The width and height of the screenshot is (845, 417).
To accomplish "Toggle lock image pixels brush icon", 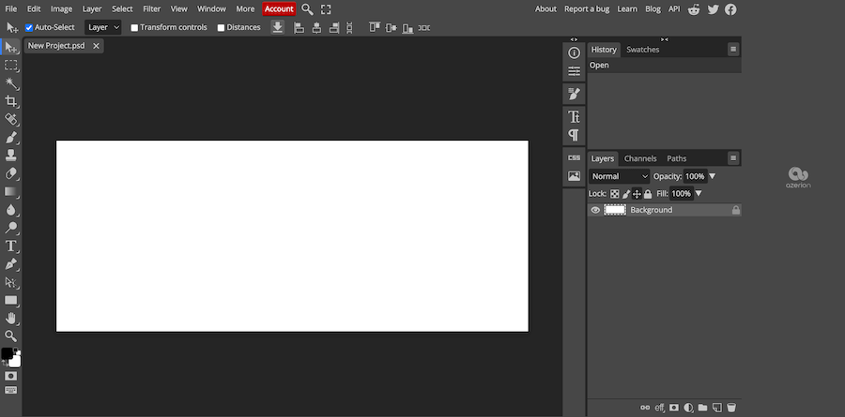I will click(626, 194).
